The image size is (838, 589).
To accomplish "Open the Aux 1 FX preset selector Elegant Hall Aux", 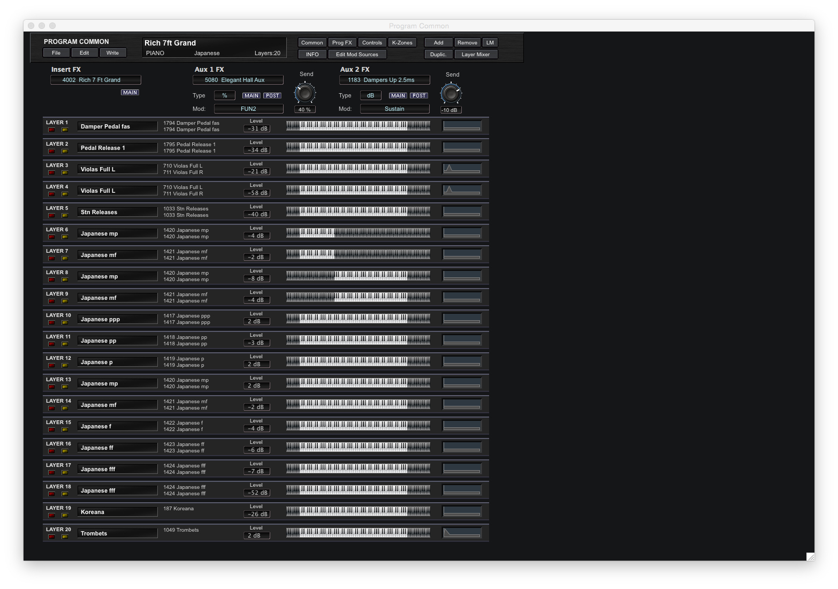I will click(x=238, y=80).
